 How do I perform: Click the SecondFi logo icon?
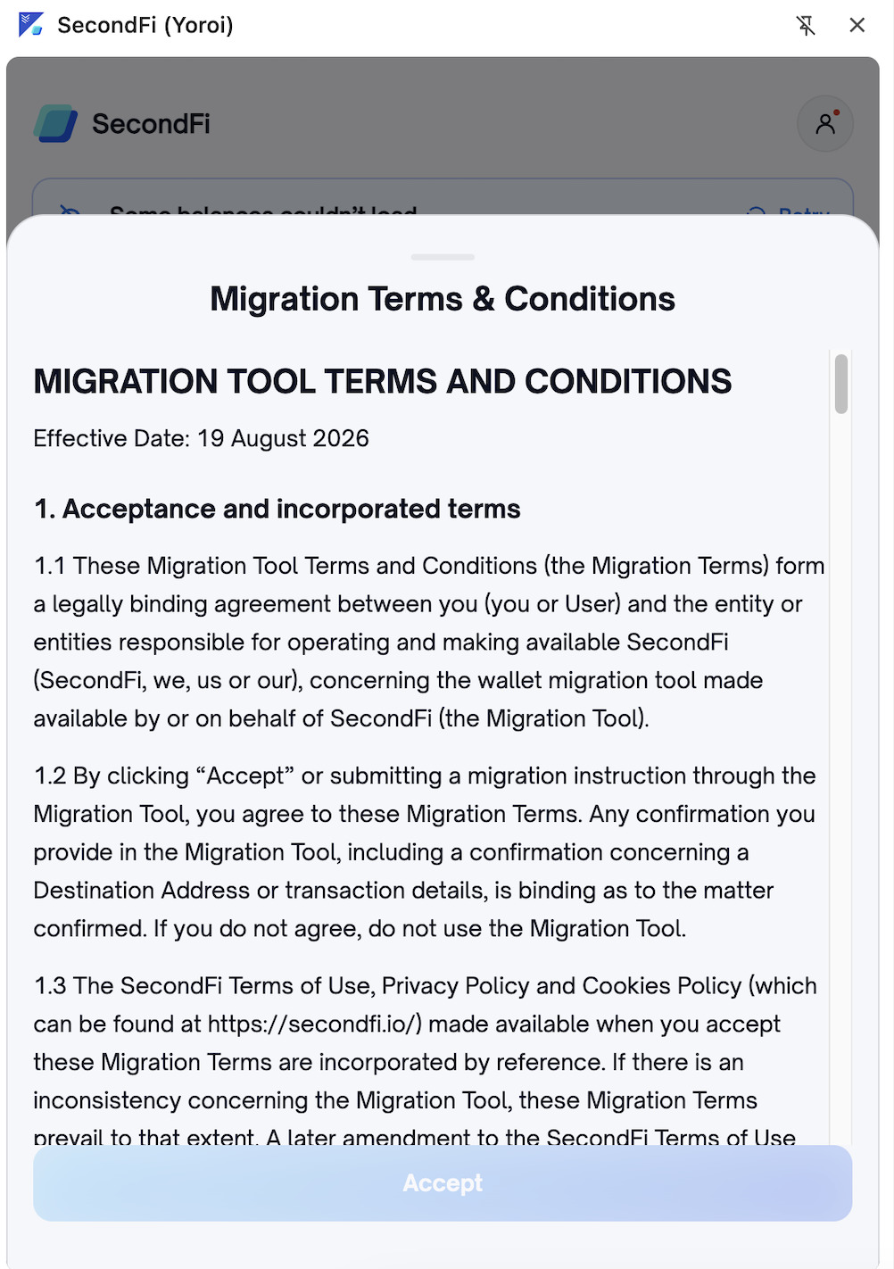pyautogui.click(x=56, y=123)
